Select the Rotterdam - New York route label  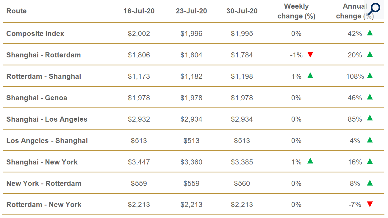coord(44,205)
